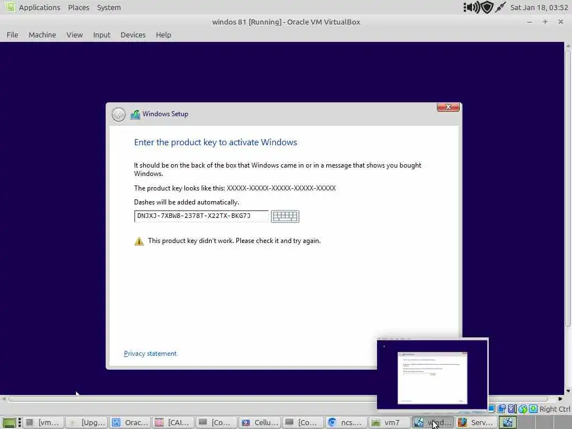The width and height of the screenshot is (572, 429).
Task: Open the View menu
Action: (x=74, y=35)
